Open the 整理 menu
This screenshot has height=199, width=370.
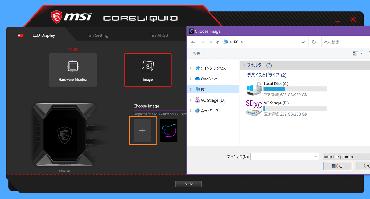[198, 54]
